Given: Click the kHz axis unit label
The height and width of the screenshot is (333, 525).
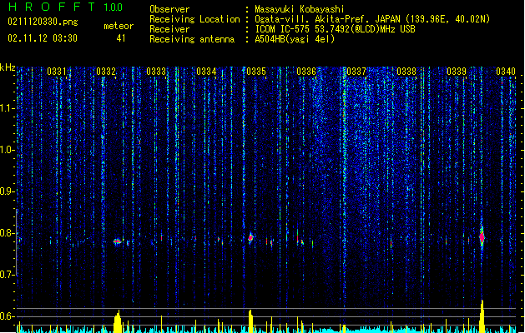Looking at the screenshot, I should point(8,67).
